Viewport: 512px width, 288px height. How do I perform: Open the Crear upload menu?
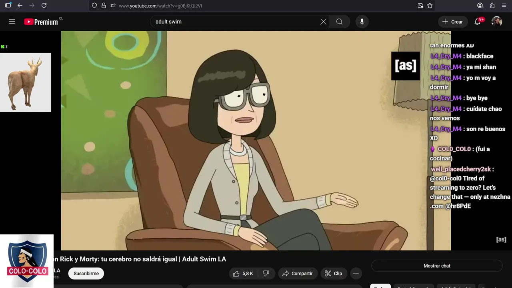pyautogui.click(x=452, y=22)
